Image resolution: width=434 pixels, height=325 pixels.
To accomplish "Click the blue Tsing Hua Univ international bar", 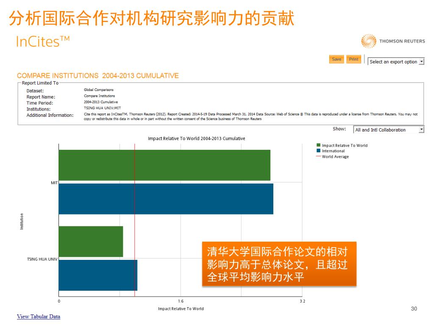I will [x=98, y=275].
